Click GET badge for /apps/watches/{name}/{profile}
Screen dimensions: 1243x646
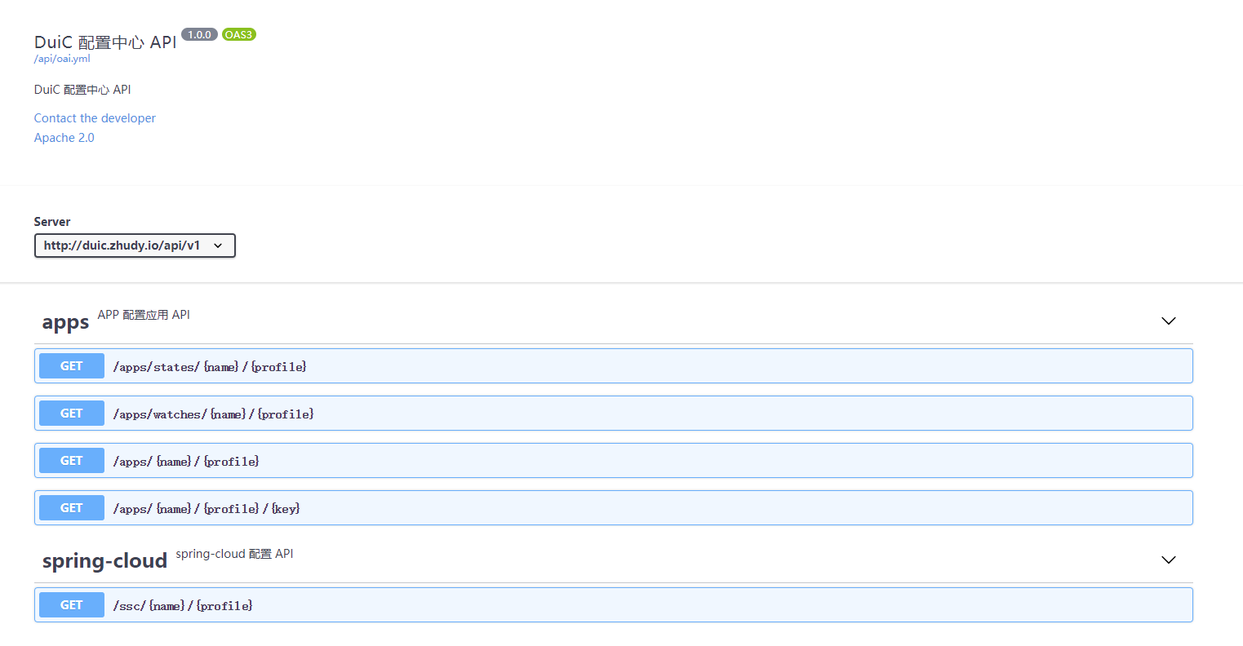[72, 414]
